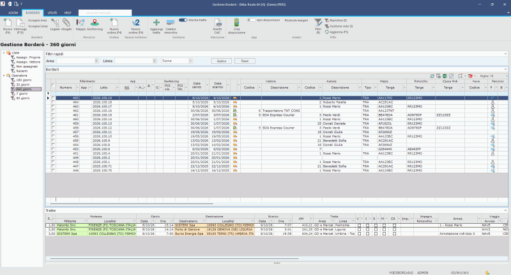
Task: Open the Data carico column filter arrow
Action: (206, 86)
